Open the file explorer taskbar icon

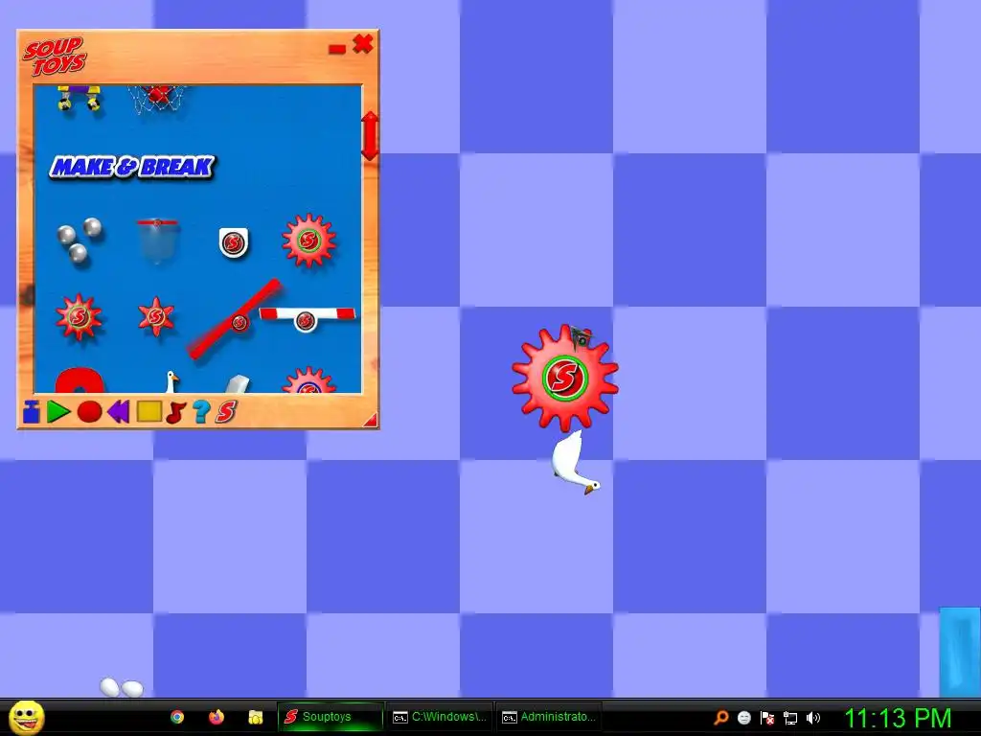point(255,717)
